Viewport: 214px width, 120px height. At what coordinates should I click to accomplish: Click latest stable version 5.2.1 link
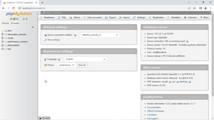(x=193, y=104)
